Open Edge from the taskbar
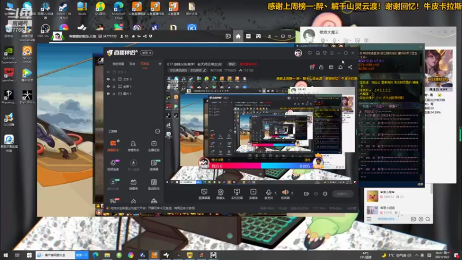Viewport: 462px width, 260px height. (95, 255)
